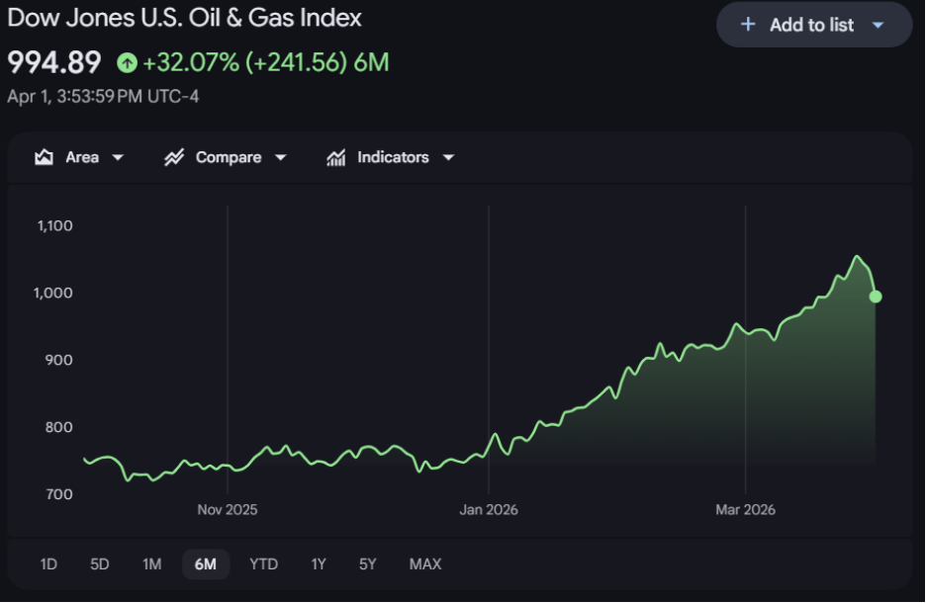Click the green up-arrow change icon
This screenshot has height=603, width=926.
(x=127, y=63)
